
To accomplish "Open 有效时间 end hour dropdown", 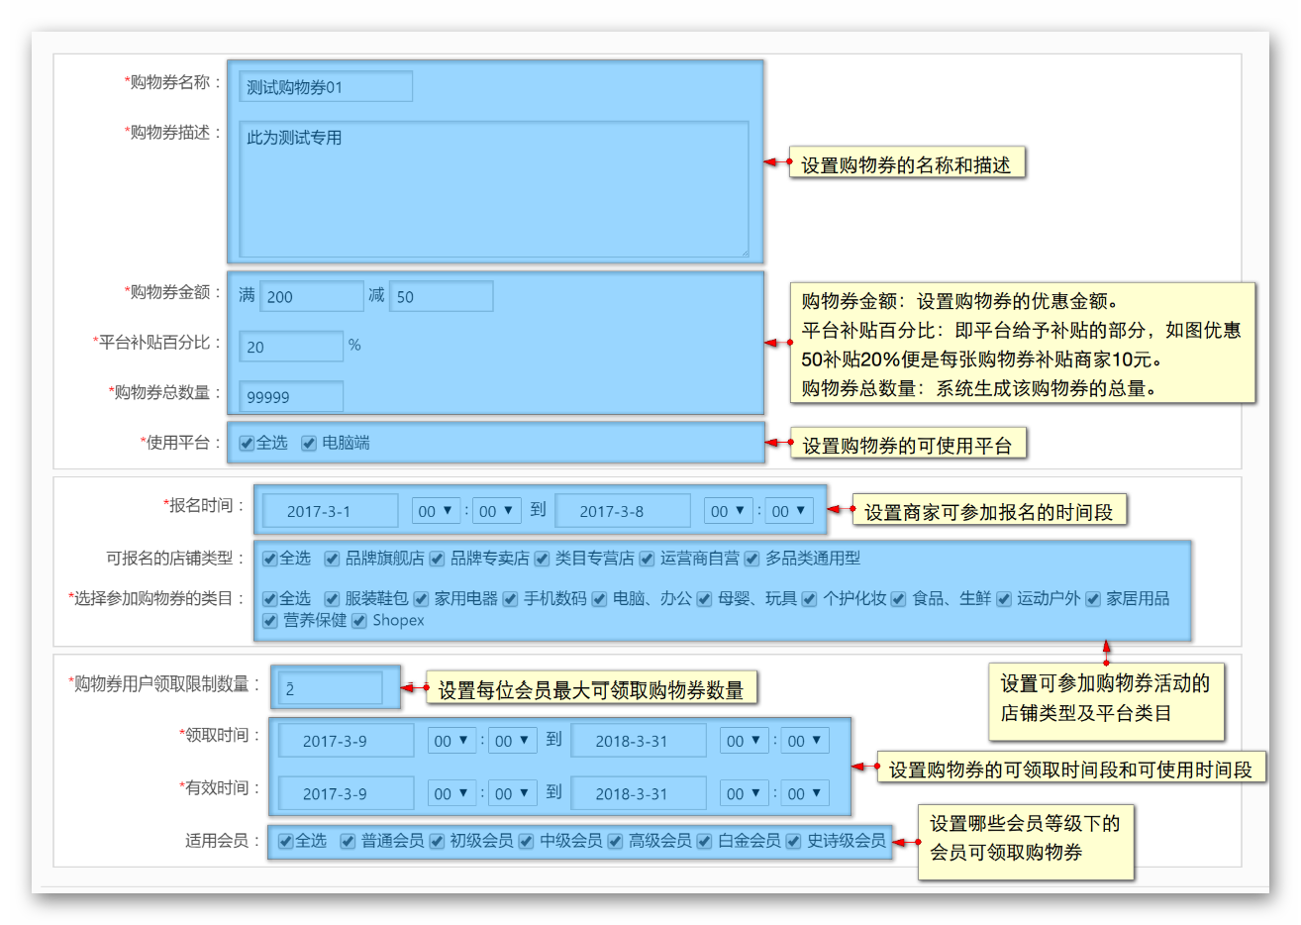I will coord(745,793).
